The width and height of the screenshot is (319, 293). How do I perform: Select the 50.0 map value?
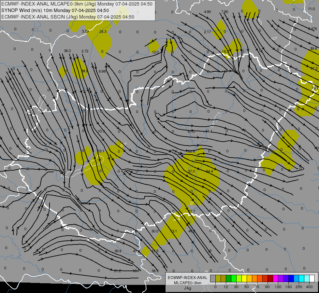click(155, 231)
